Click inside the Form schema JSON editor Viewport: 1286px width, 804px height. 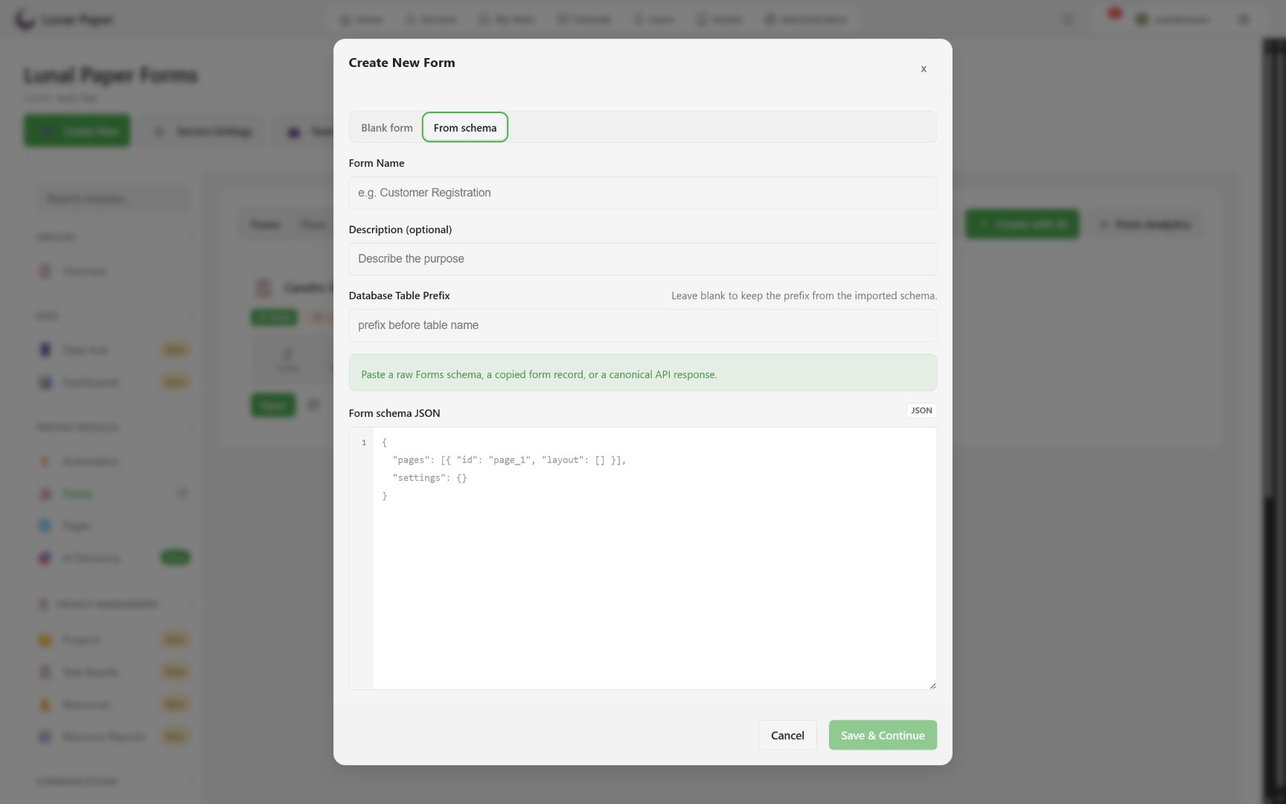(x=654, y=558)
